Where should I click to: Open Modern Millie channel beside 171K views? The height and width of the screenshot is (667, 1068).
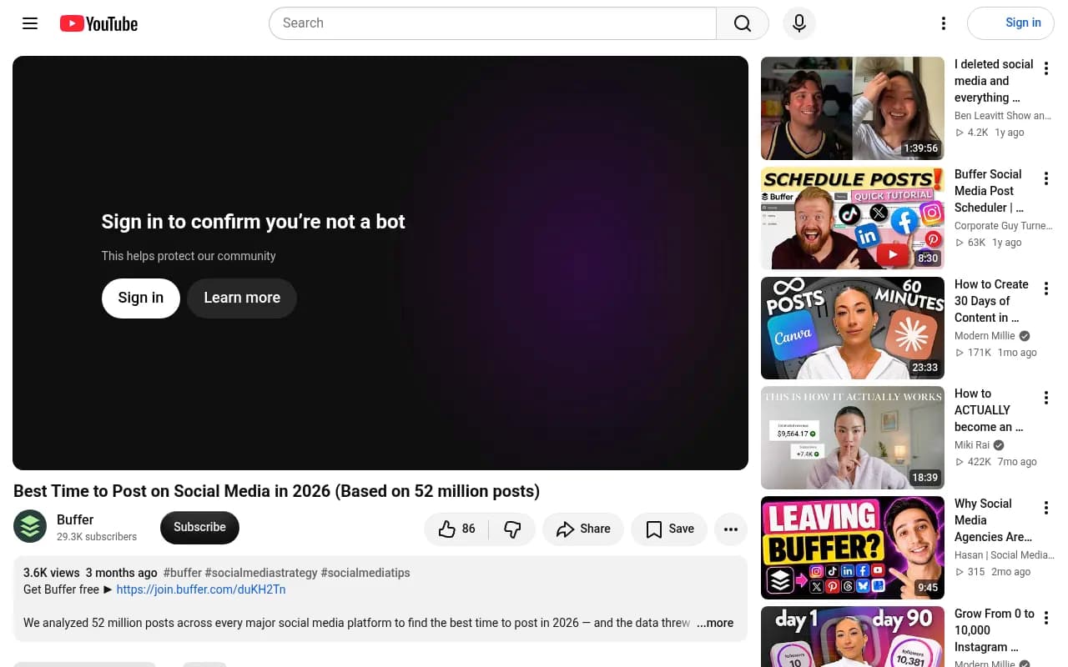pyautogui.click(x=985, y=336)
